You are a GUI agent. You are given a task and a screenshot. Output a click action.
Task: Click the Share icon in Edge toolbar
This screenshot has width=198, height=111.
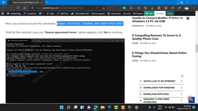pos(173,8)
